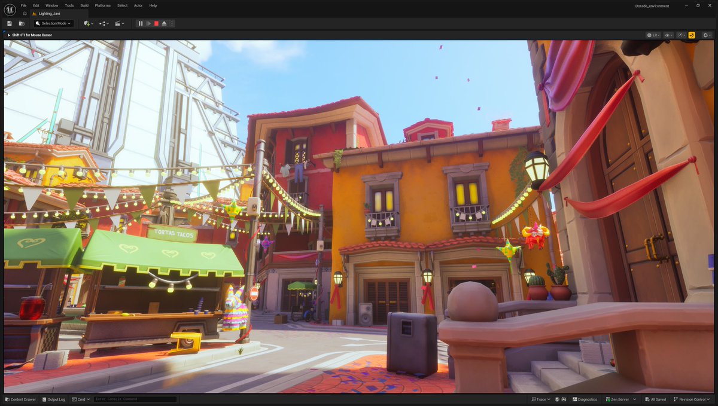
Task: Pause the running play session
Action: coord(141,23)
